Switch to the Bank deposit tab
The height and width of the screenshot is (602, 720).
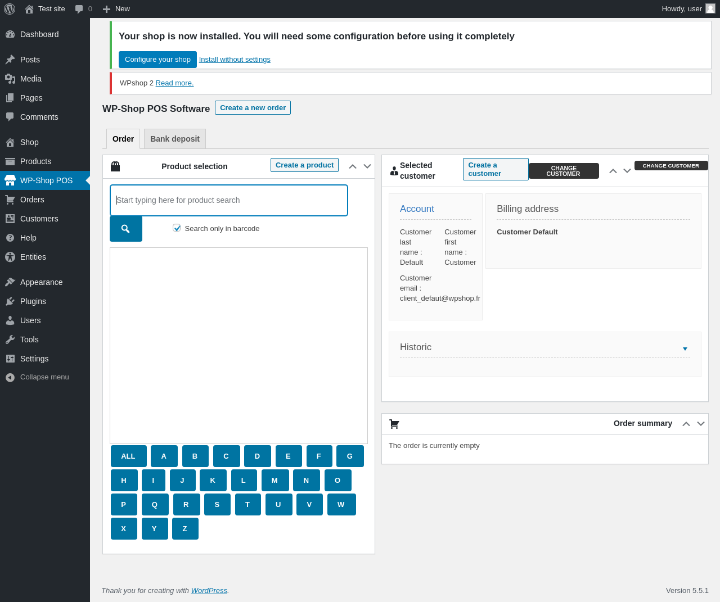[x=175, y=139]
